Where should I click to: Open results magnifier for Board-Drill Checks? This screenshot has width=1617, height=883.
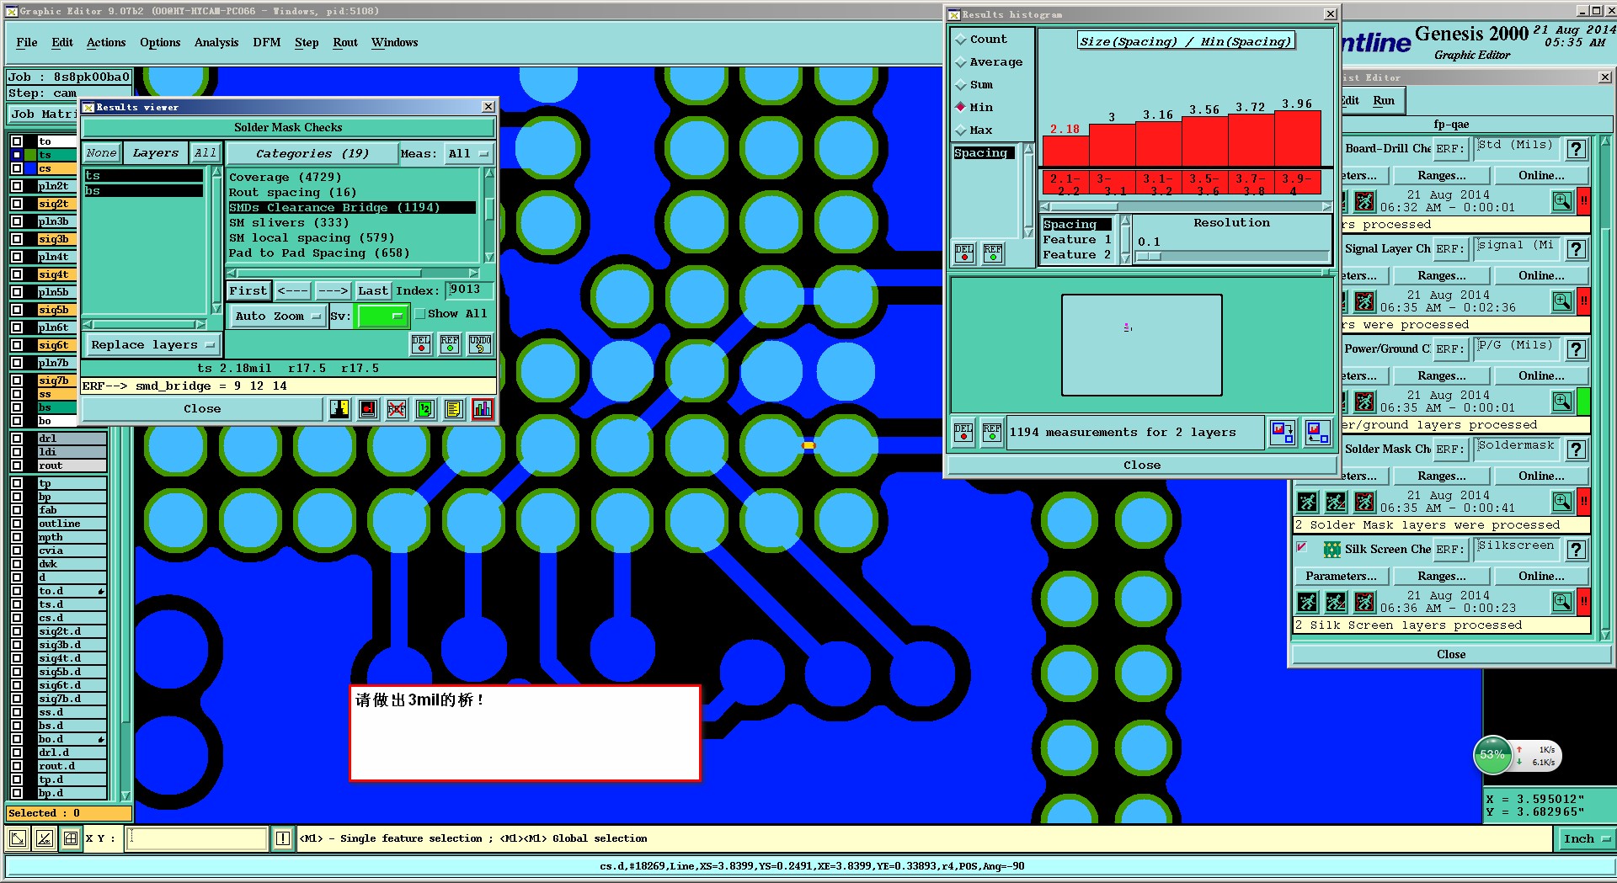pos(1562,201)
